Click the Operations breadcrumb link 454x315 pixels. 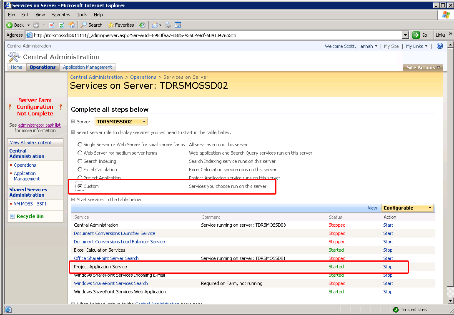(x=143, y=77)
